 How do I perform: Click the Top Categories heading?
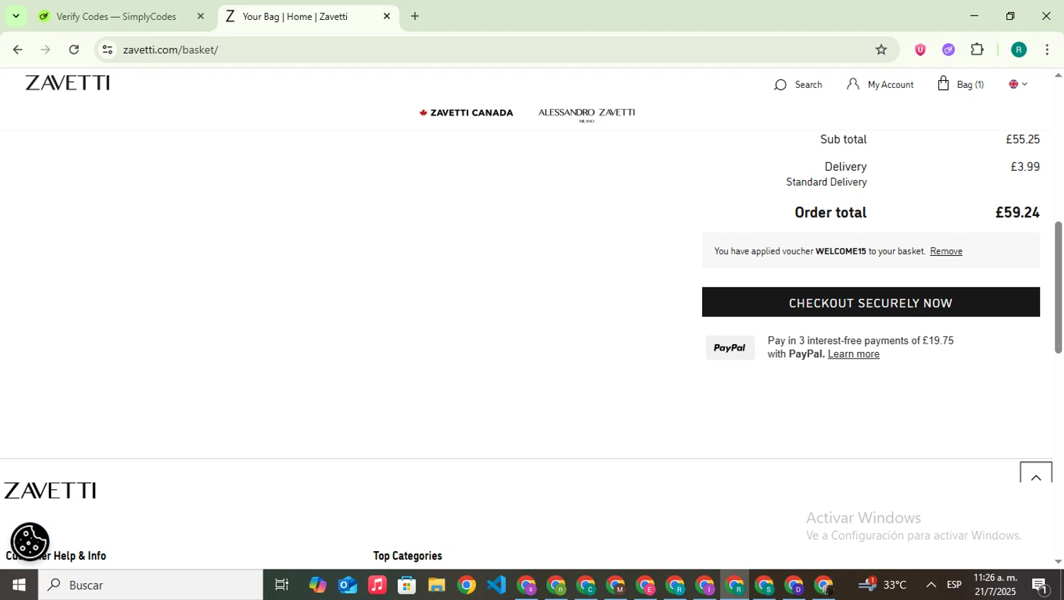click(x=407, y=556)
